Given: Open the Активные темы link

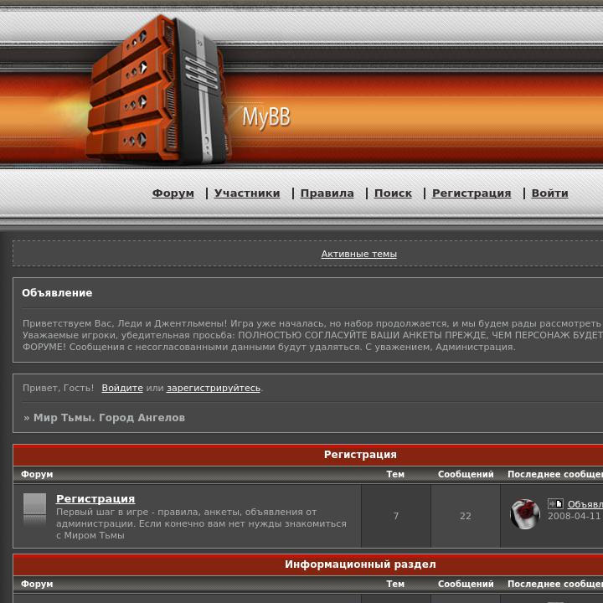Looking at the screenshot, I should [x=358, y=254].
